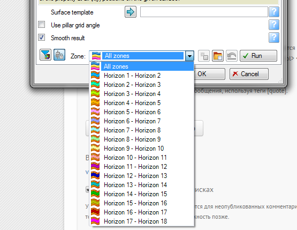
Task: Enable Use pillar grid angle checkbox
Action: pos(42,25)
